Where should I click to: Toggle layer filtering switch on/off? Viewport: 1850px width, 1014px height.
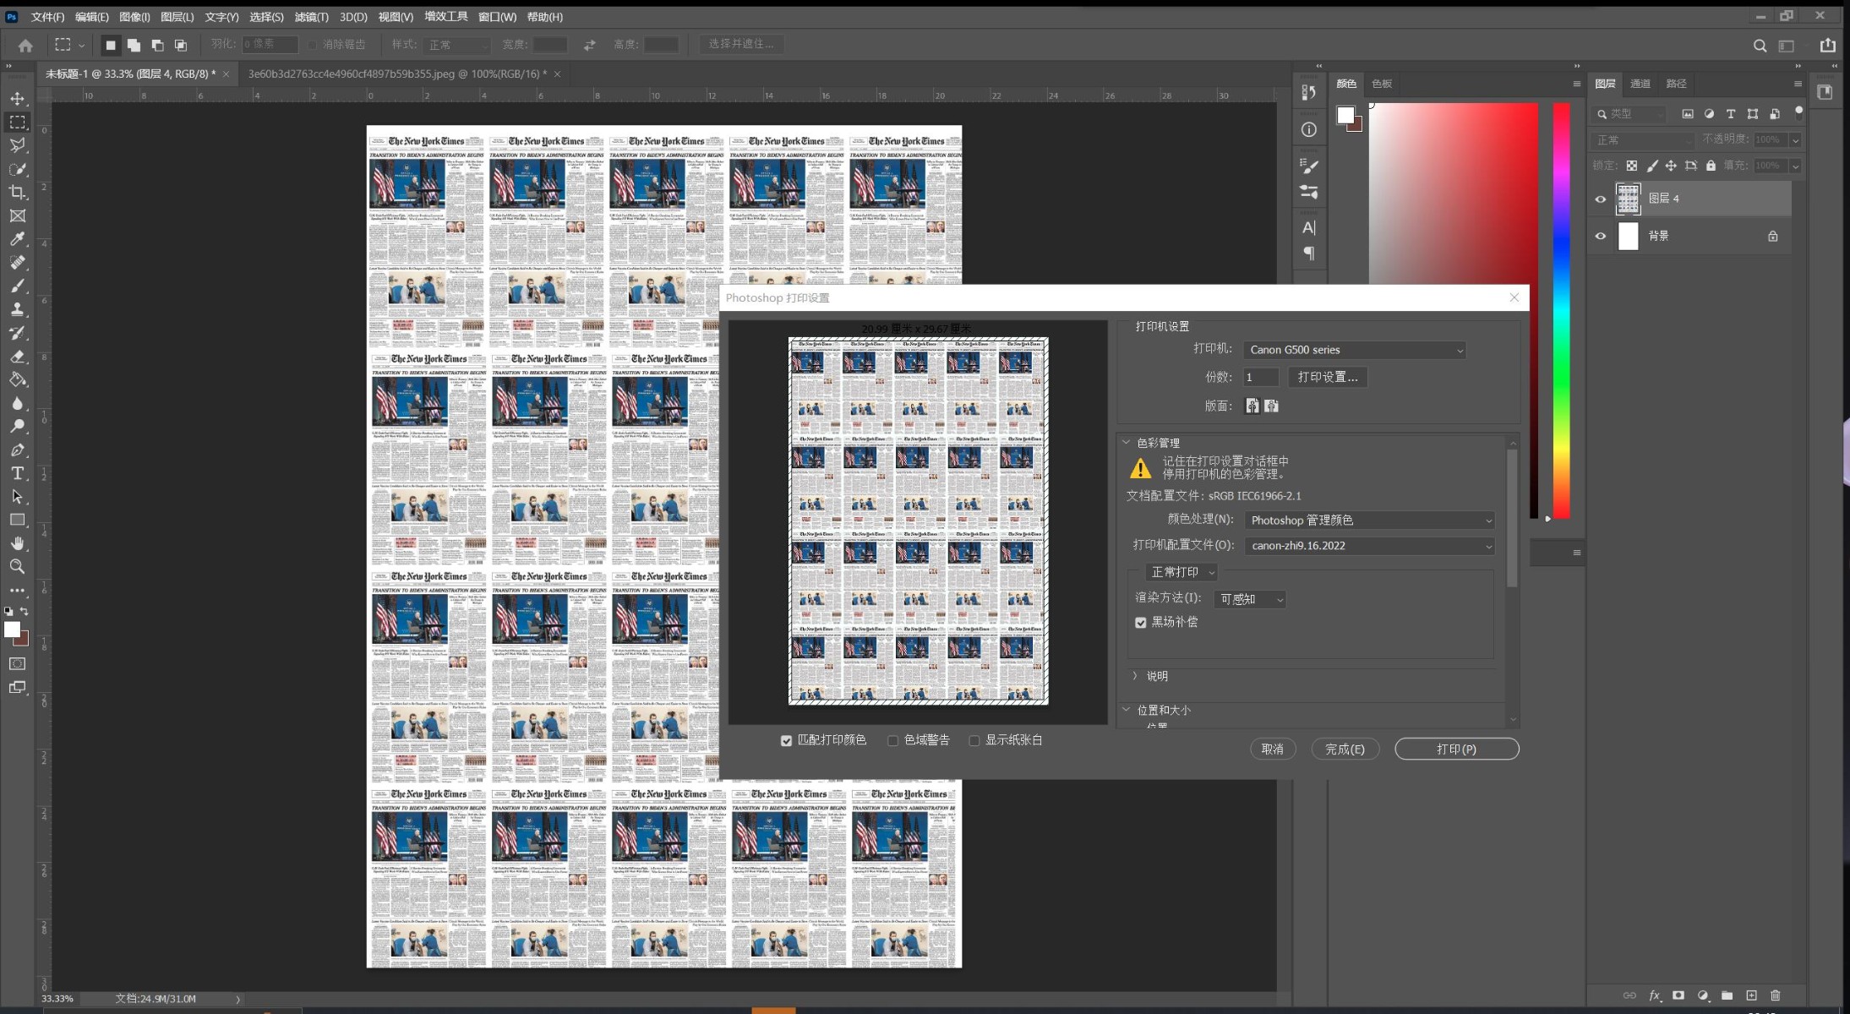[1798, 112]
